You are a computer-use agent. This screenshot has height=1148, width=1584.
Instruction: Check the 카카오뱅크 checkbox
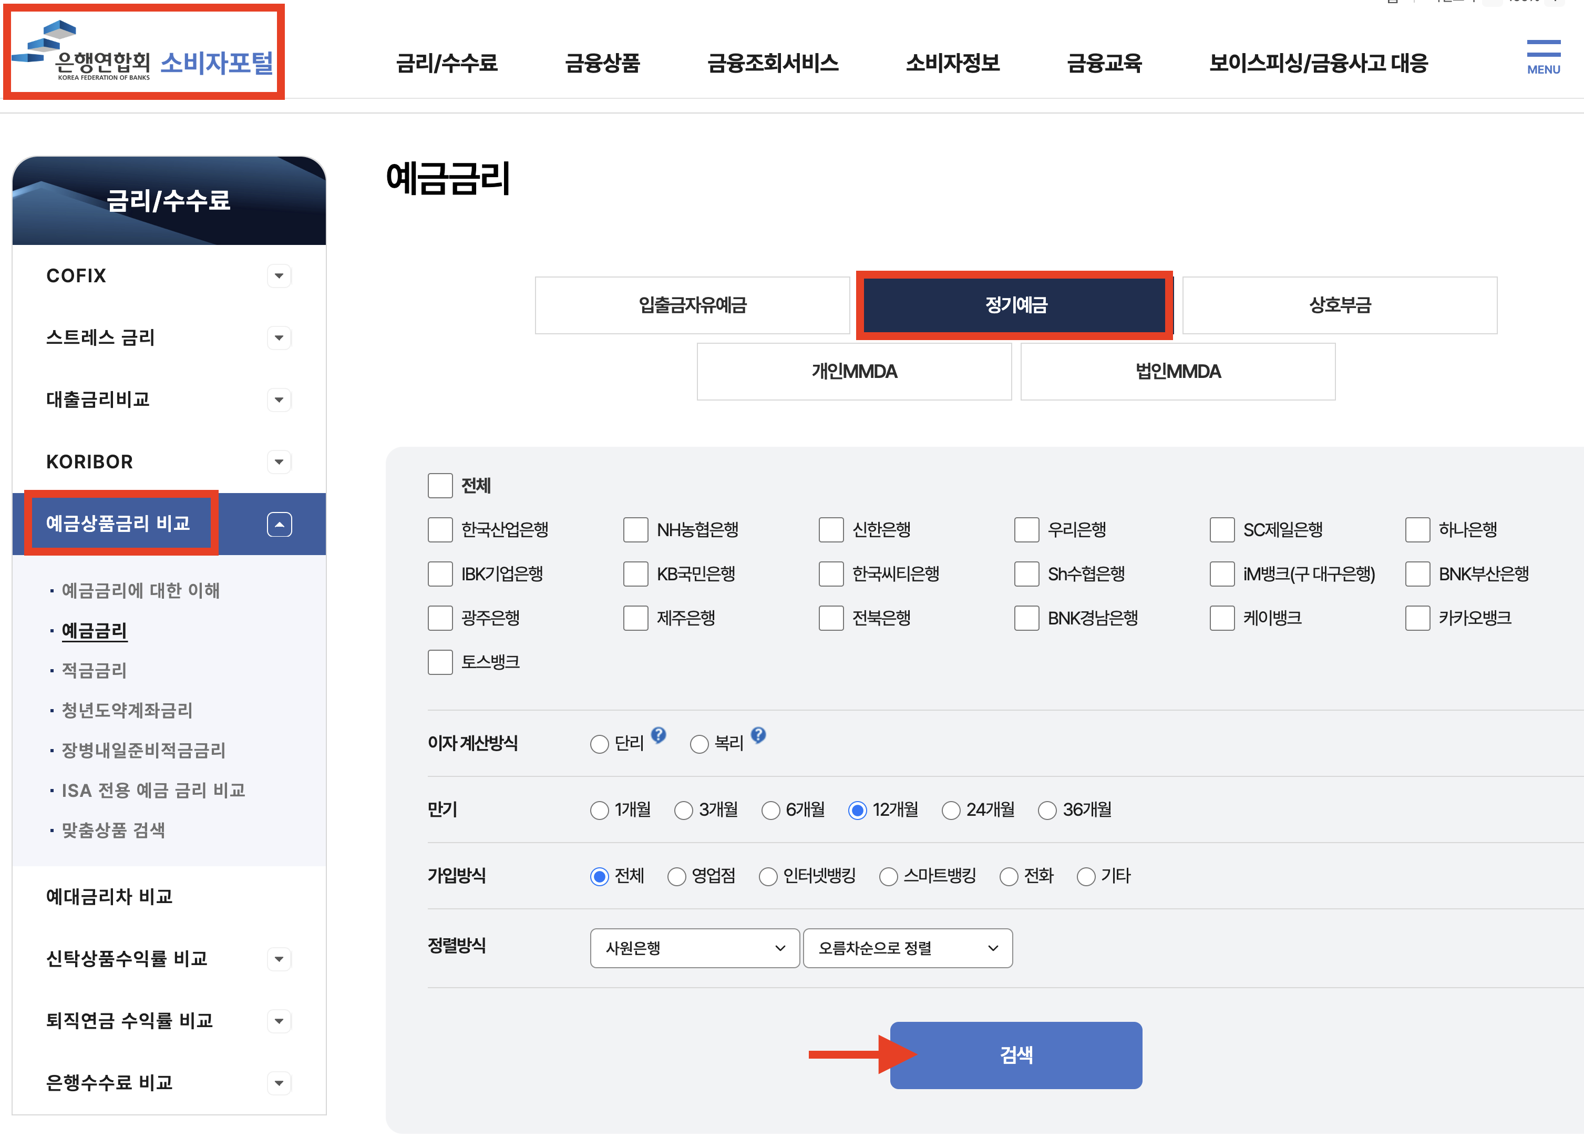pyautogui.click(x=1417, y=618)
